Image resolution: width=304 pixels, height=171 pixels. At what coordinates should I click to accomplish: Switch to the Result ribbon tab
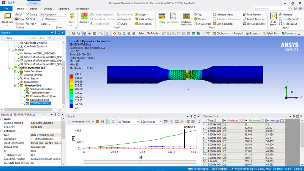[x=34, y=8]
